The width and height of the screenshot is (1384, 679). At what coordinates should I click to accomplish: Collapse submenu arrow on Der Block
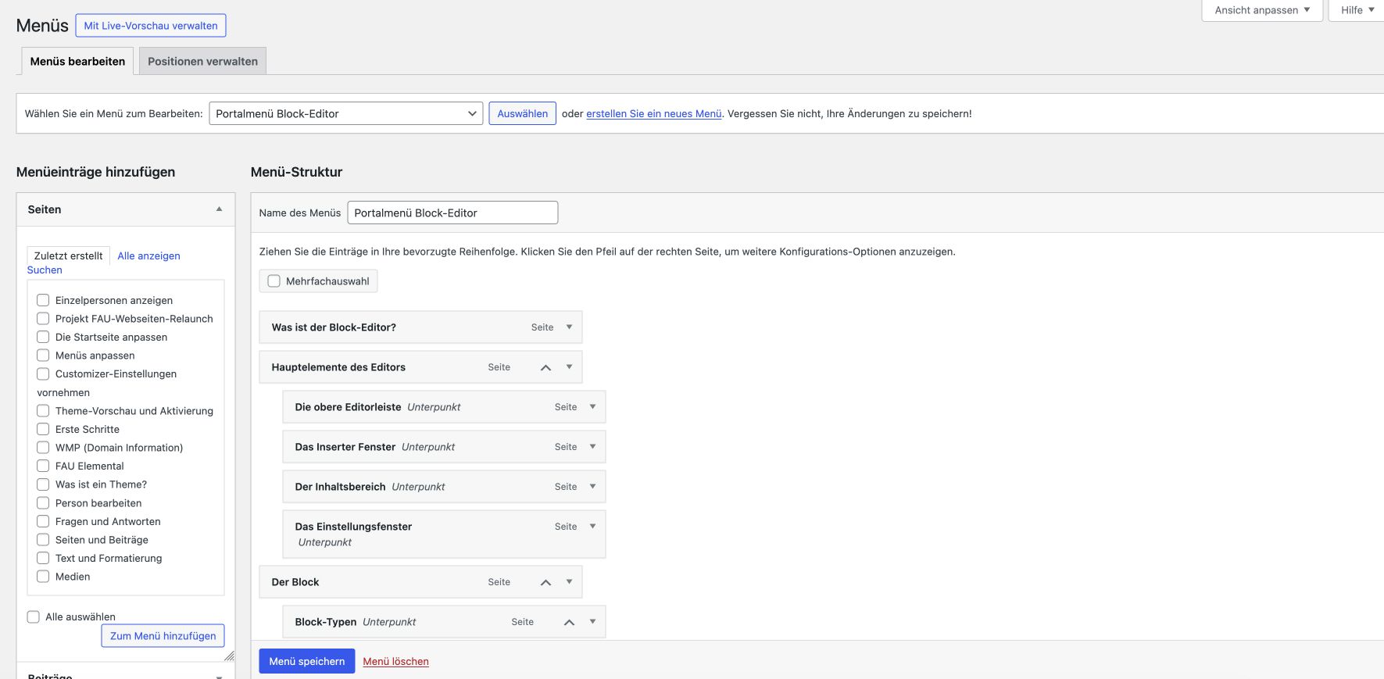(545, 582)
